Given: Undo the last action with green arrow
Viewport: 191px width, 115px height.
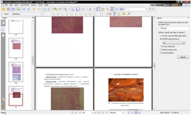Looking at the screenshot, I should (55, 9).
